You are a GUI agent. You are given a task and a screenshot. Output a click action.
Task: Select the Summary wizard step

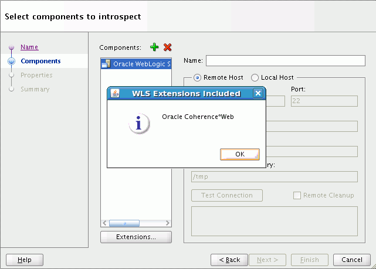point(35,89)
